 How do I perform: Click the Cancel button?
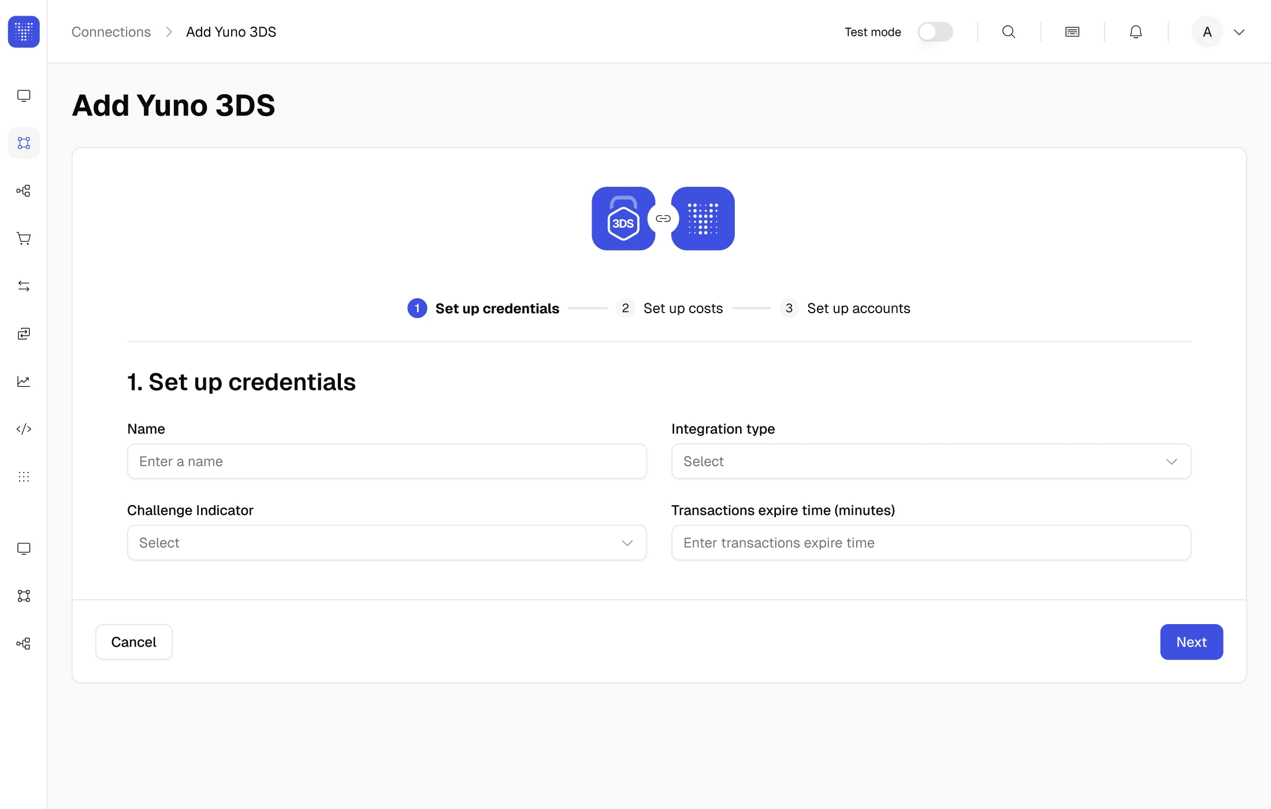(x=134, y=642)
